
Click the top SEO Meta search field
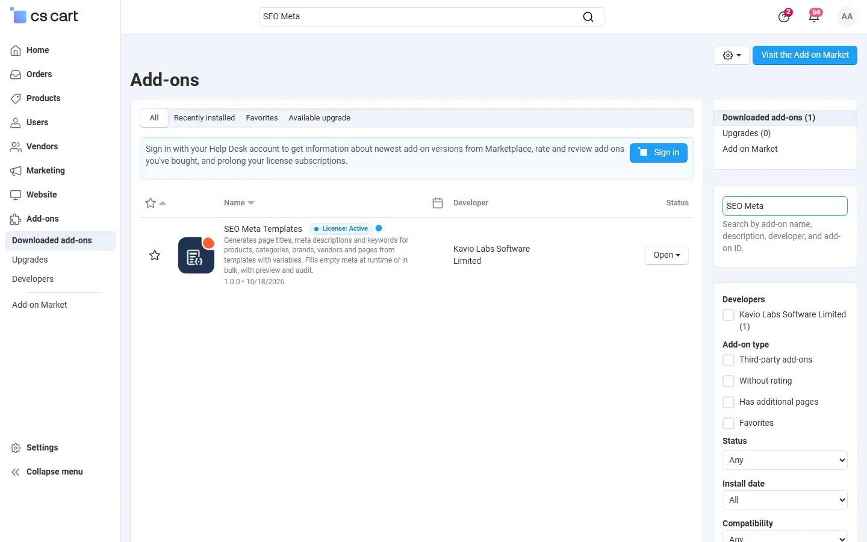coord(432,17)
